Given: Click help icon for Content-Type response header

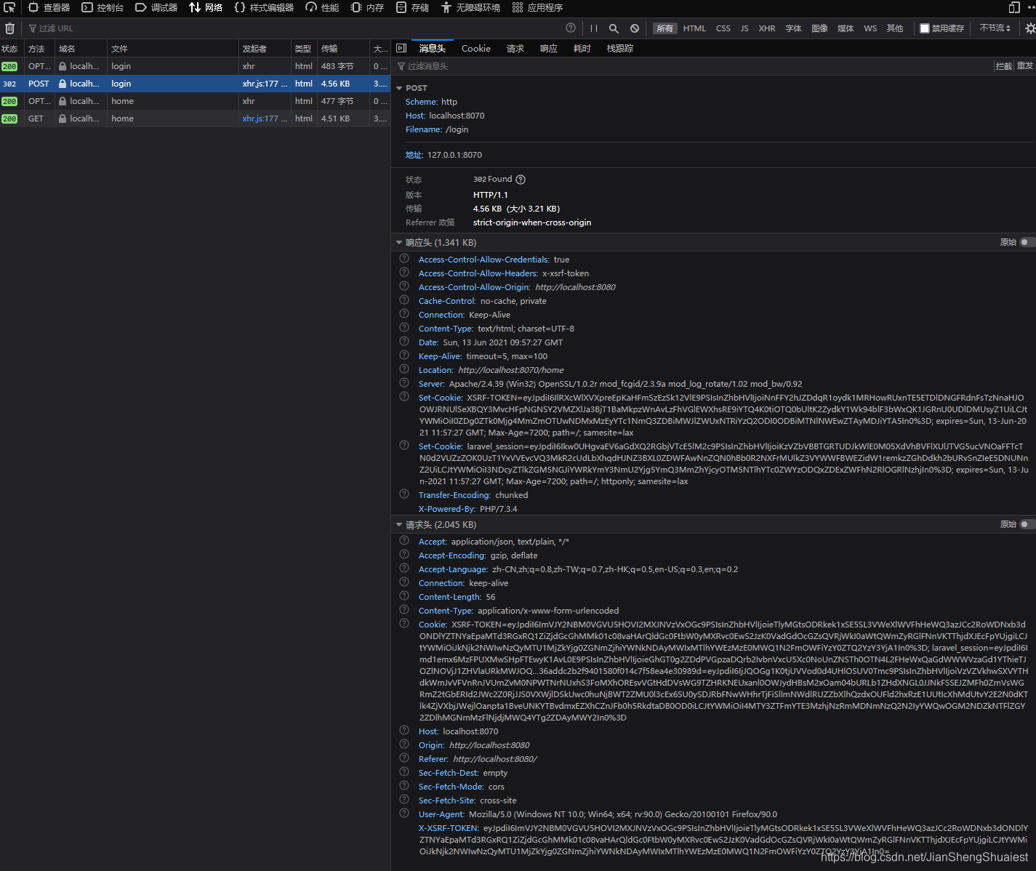Looking at the screenshot, I should [x=404, y=328].
